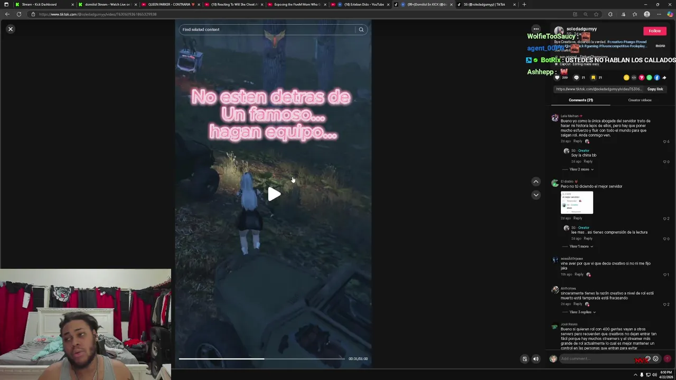Open browser profile avatar

coord(647,14)
